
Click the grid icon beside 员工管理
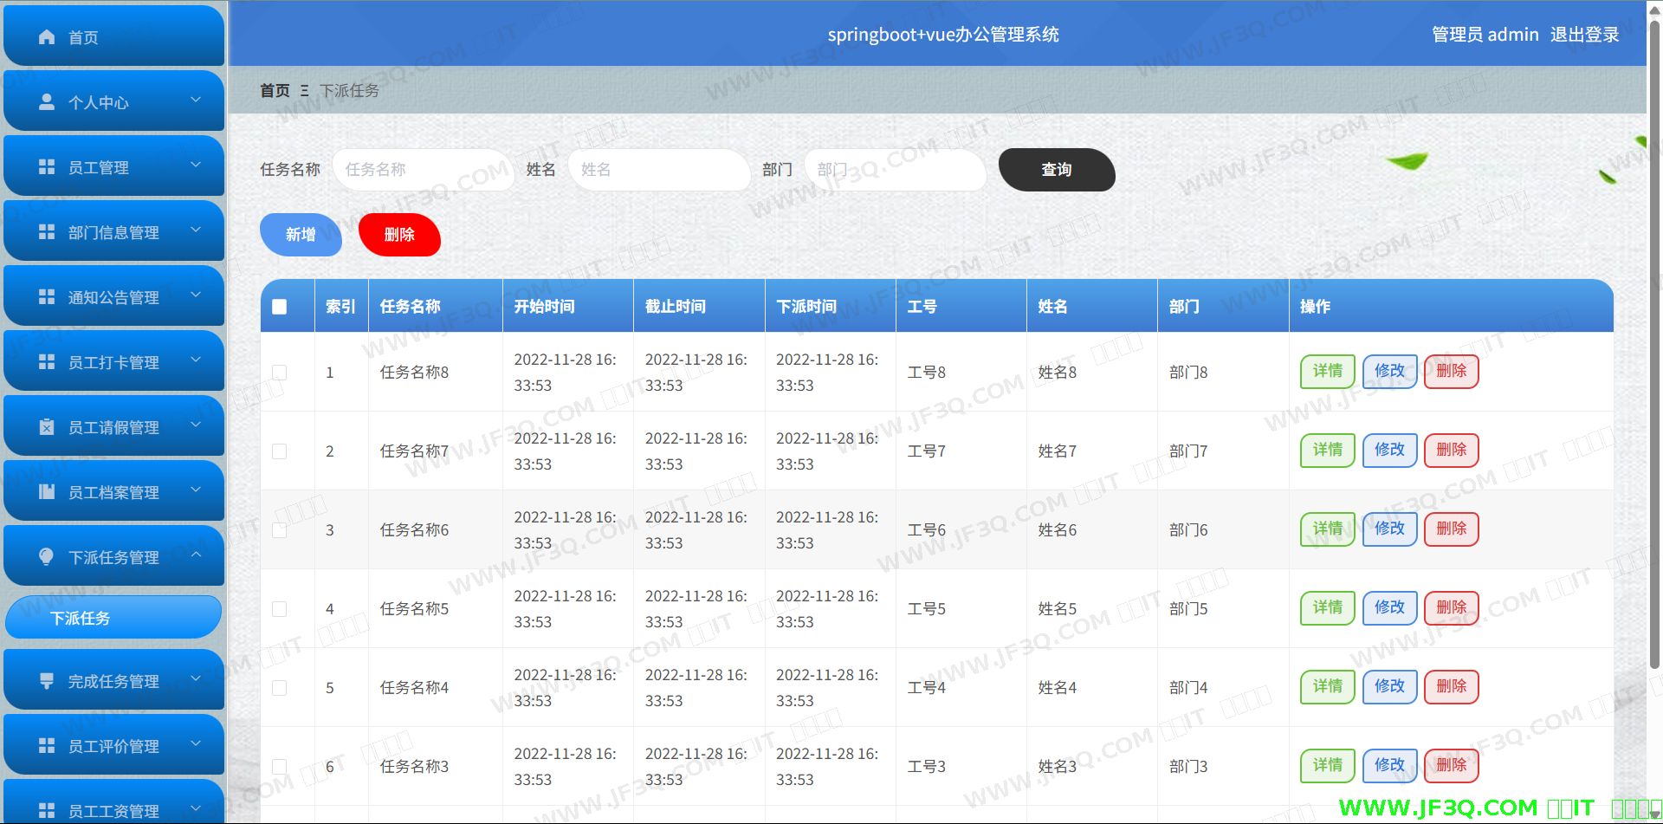click(x=47, y=167)
